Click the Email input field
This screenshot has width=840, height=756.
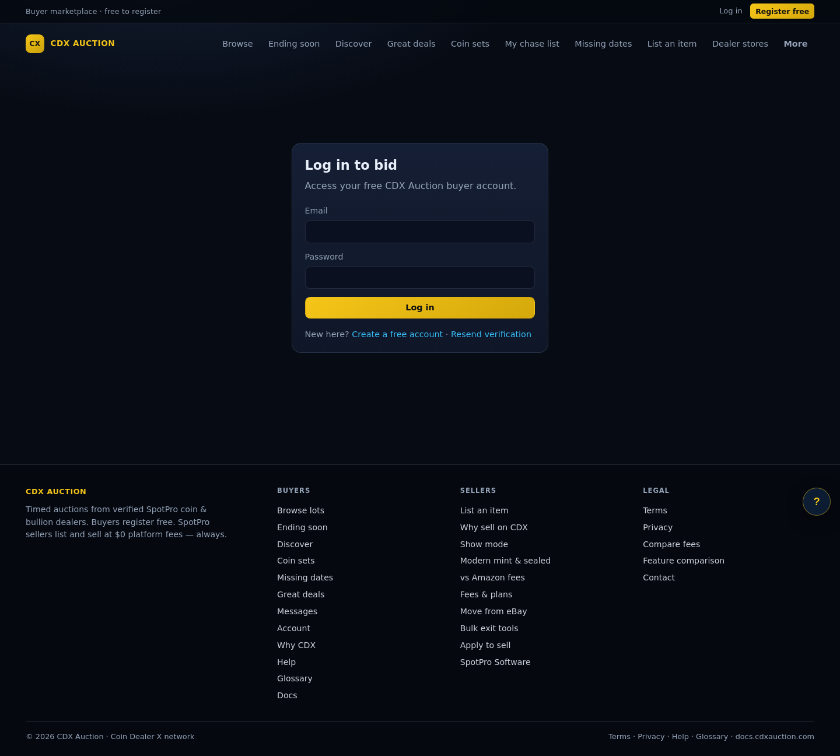click(x=420, y=232)
